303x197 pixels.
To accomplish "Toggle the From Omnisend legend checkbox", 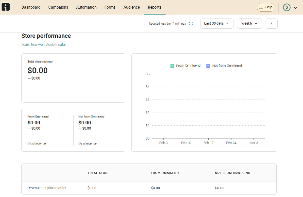I will (172, 66).
